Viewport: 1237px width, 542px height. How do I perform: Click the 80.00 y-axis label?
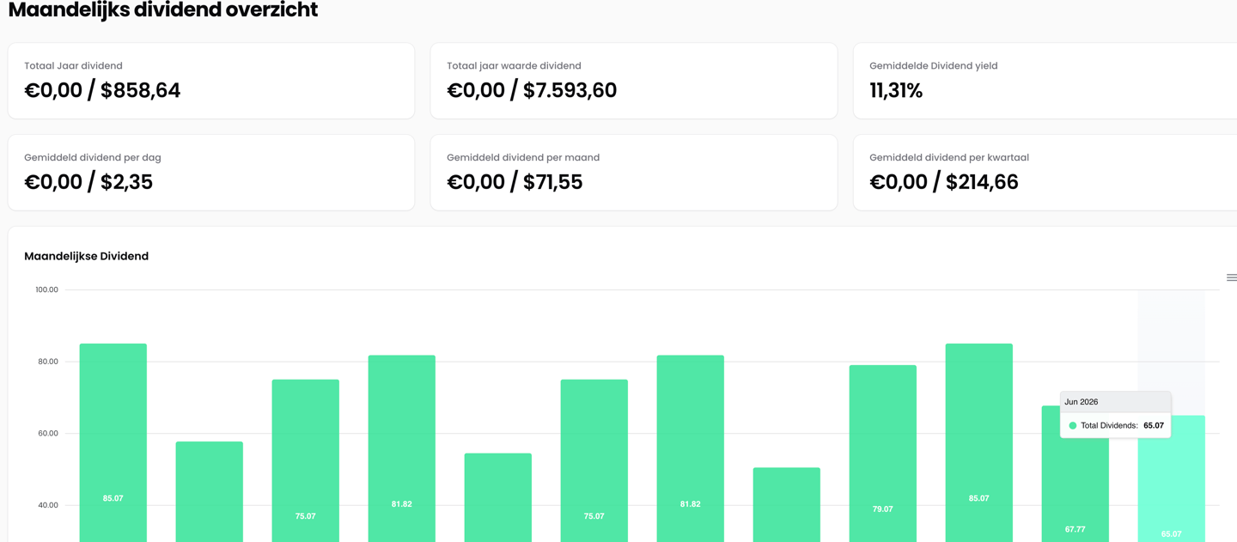pos(46,362)
